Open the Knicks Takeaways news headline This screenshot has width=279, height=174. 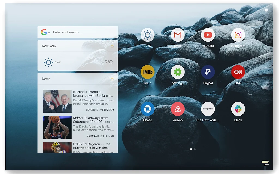(x=94, y=120)
